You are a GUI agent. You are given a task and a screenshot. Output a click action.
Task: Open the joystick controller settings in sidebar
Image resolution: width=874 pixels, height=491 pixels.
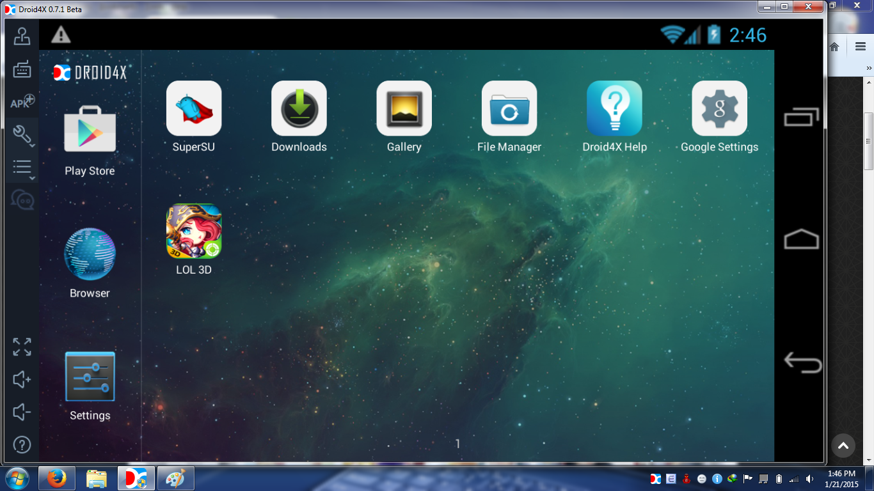click(22, 37)
